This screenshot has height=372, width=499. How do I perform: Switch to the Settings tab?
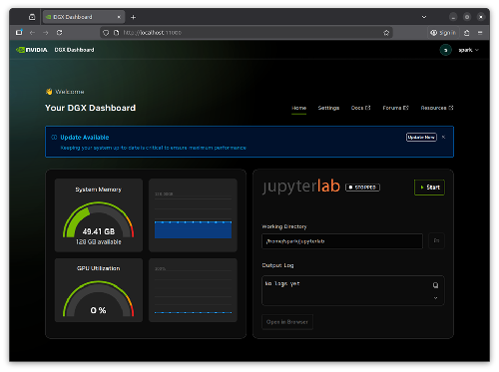coord(328,108)
